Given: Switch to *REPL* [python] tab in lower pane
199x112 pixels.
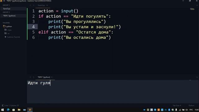Looking at the screenshot, I should (44, 77).
